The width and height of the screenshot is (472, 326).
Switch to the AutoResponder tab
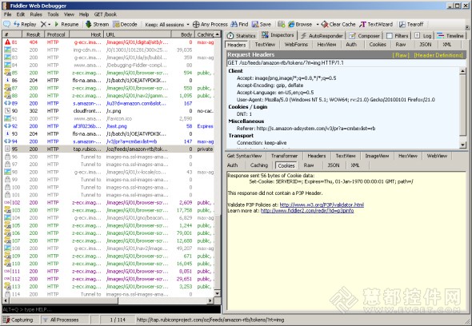coord(322,36)
